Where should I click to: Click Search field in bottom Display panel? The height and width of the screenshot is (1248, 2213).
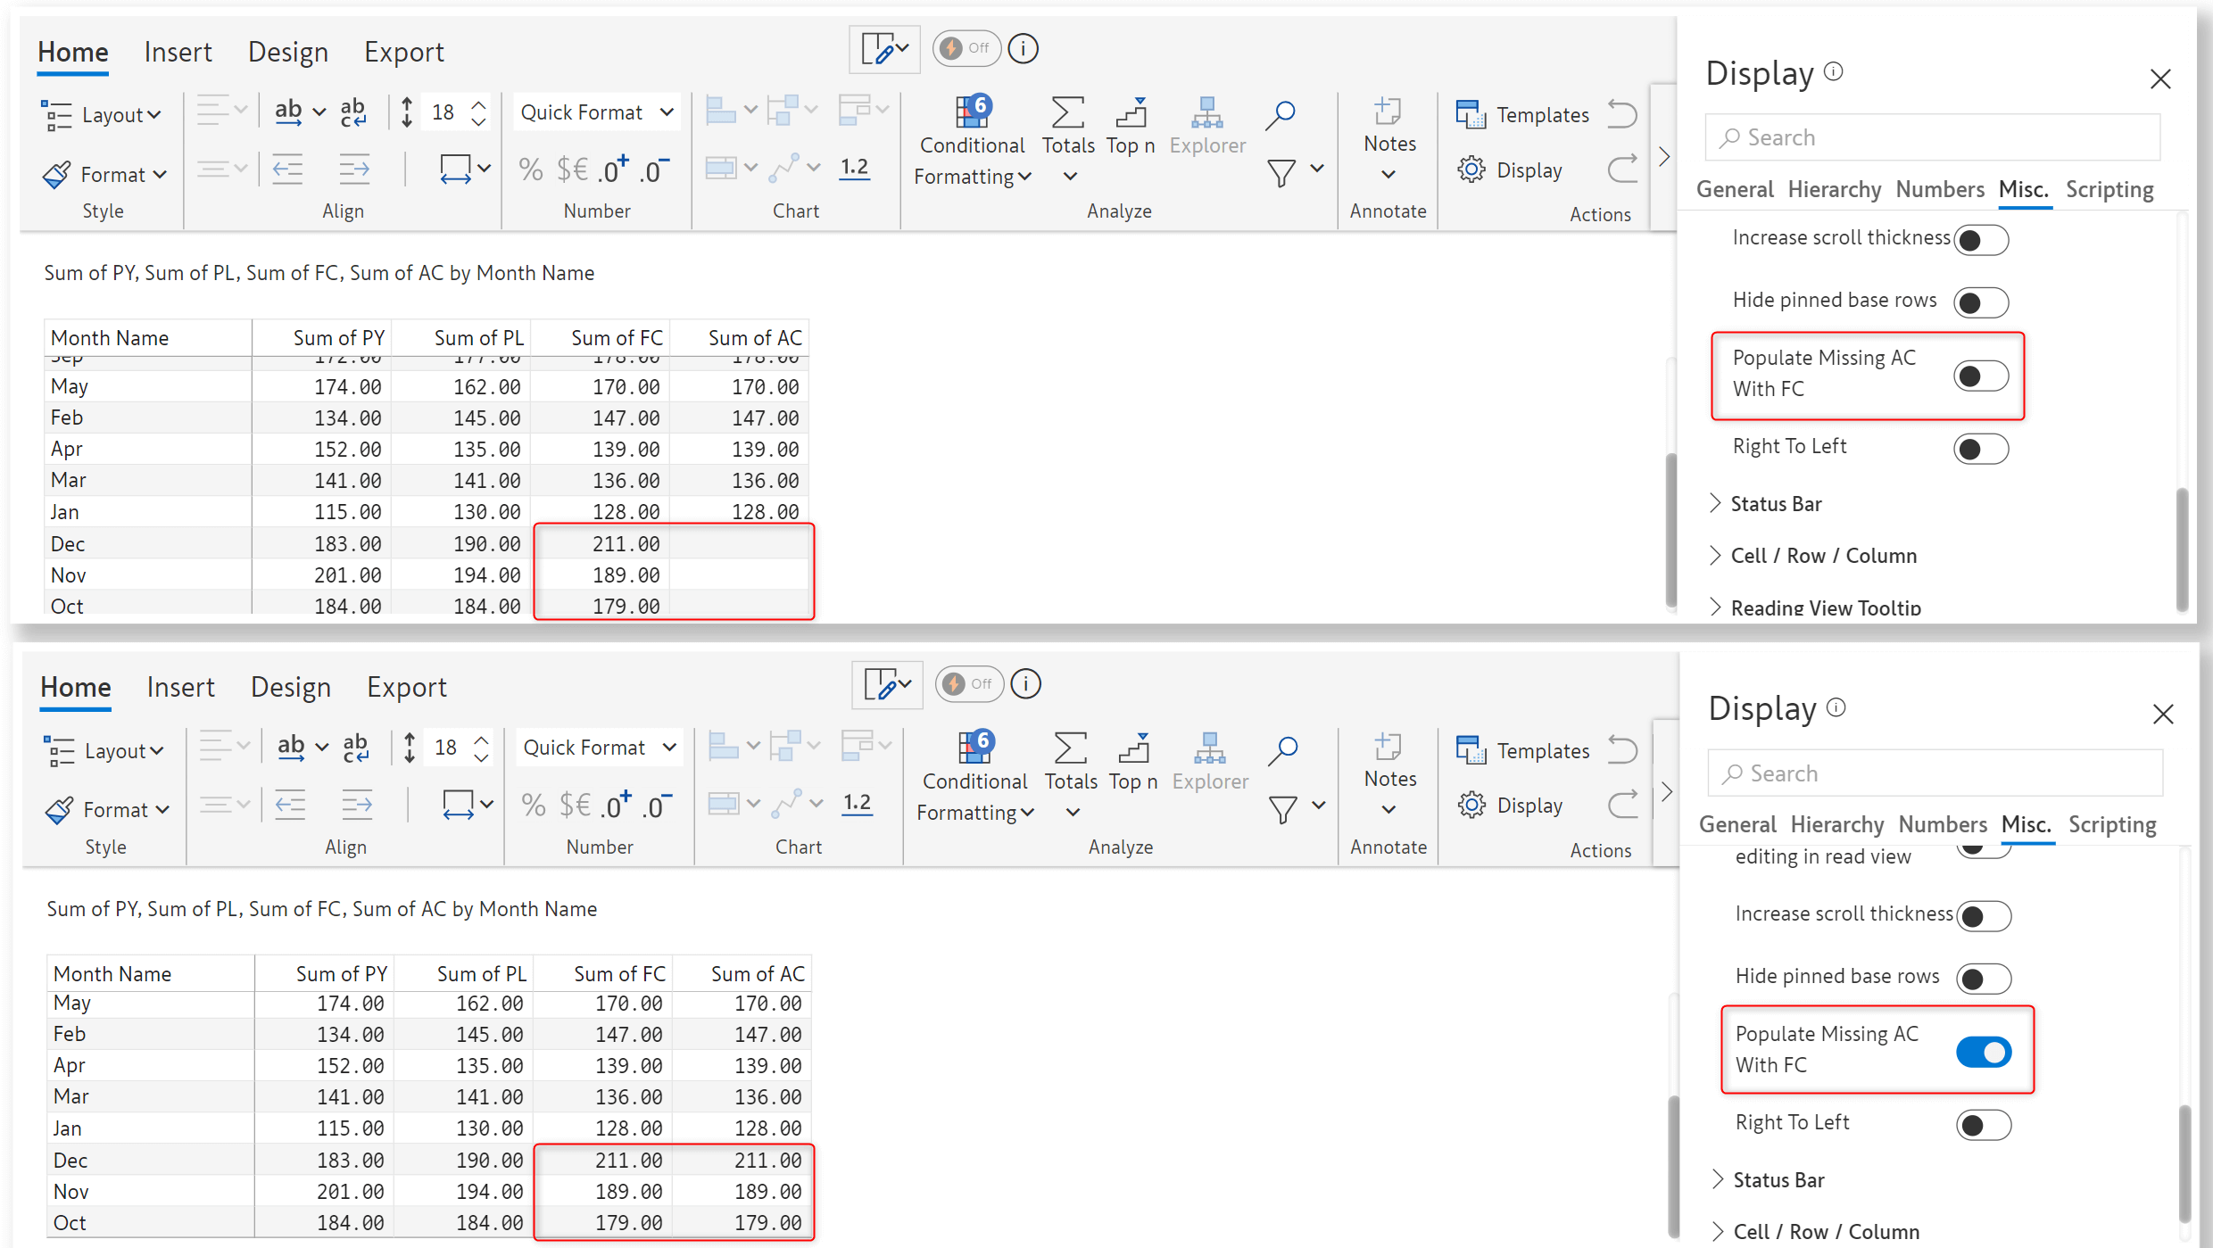(x=1935, y=773)
